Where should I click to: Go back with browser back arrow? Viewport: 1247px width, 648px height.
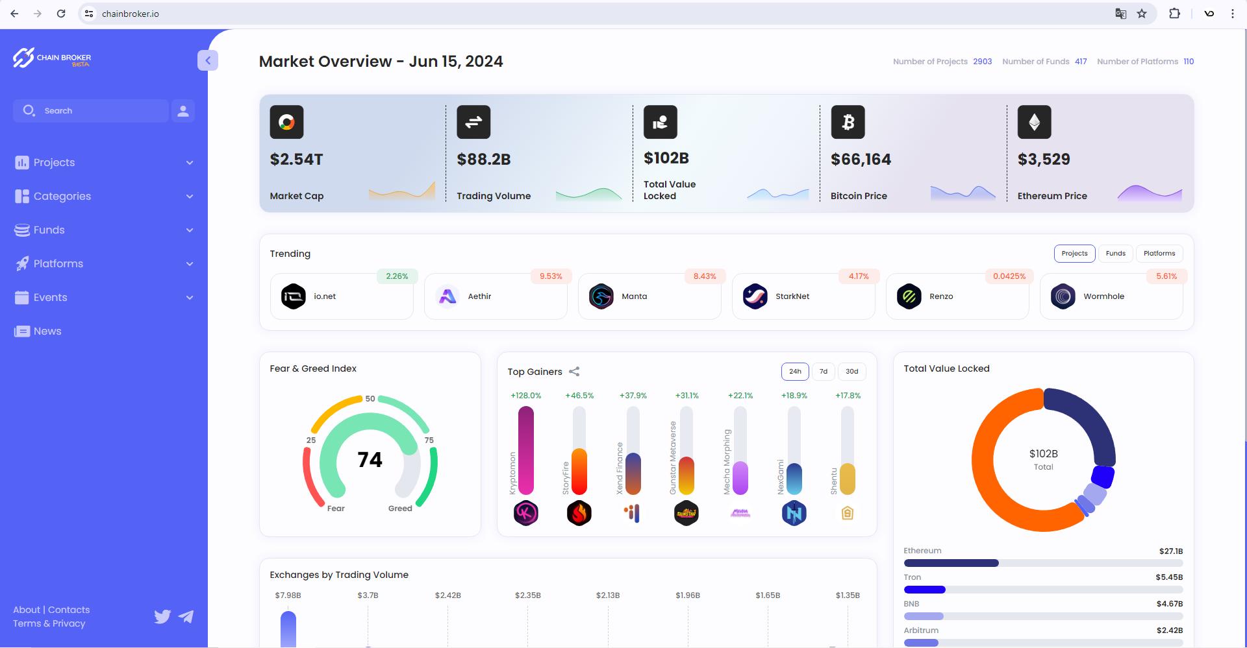(x=14, y=14)
